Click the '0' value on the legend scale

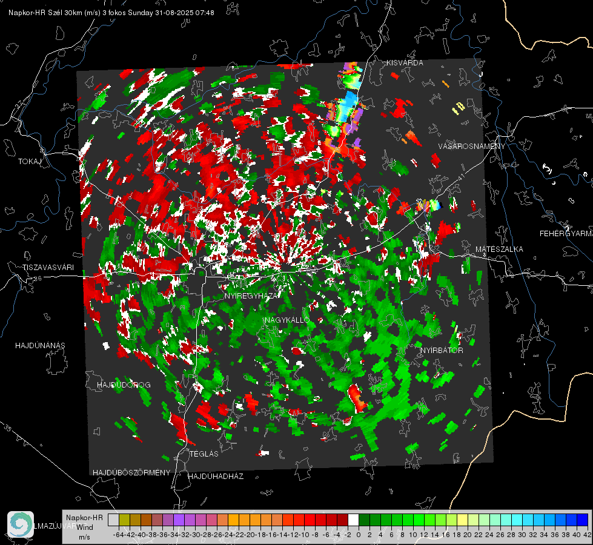pos(359,535)
